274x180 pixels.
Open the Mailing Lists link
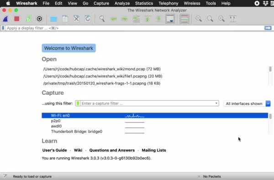[x=154, y=150]
